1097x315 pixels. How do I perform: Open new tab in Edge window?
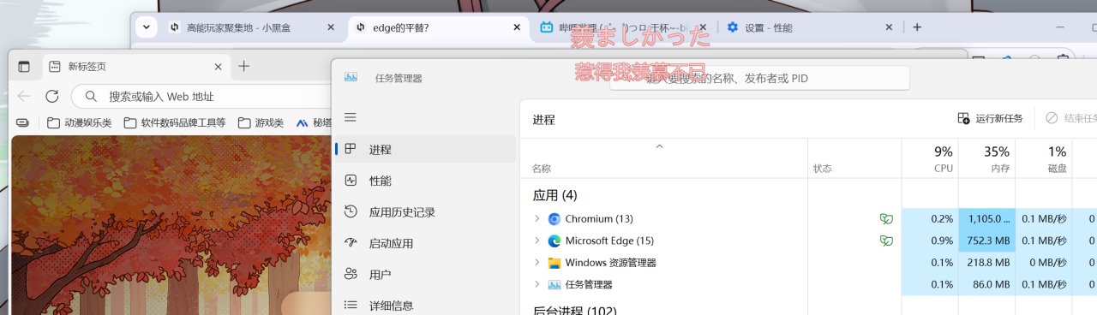pos(244,66)
